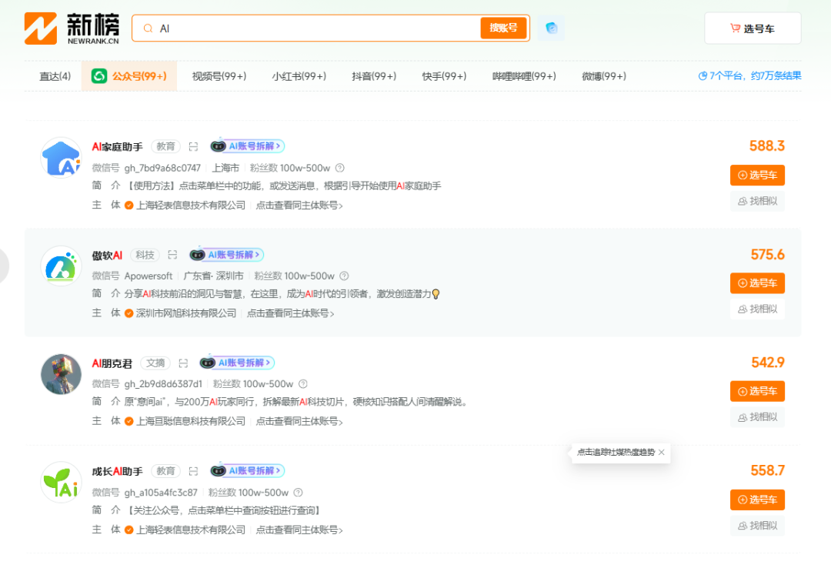Select the 公众号(99+) tab
This screenshot has height=565, width=831.
[129, 76]
